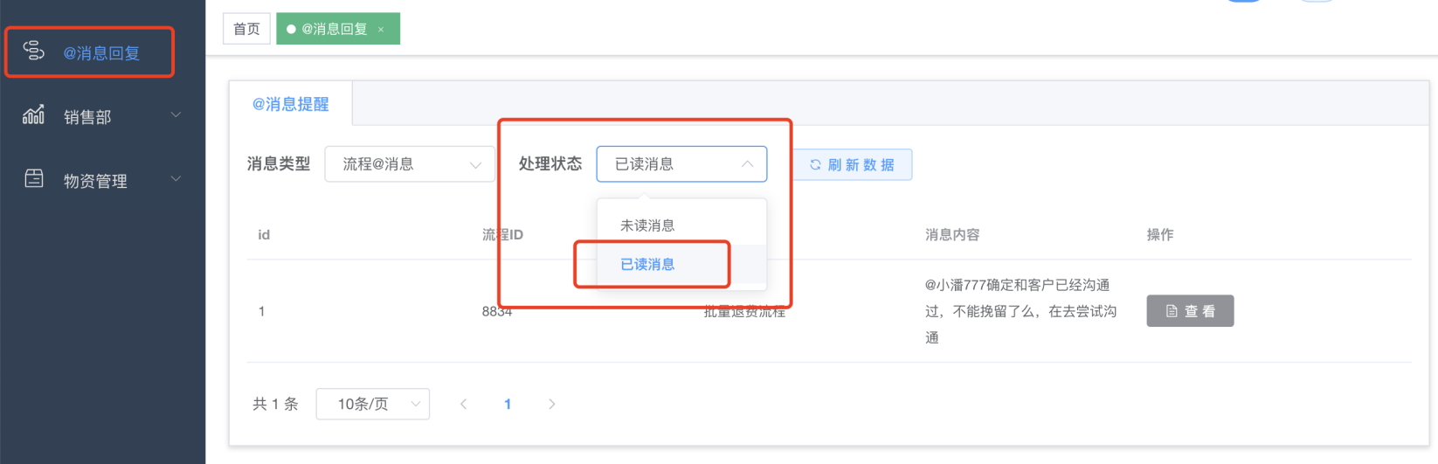Viewport: 1438px width, 464px height.
Task: Click the 流程ID 8834 table cell
Action: click(496, 311)
